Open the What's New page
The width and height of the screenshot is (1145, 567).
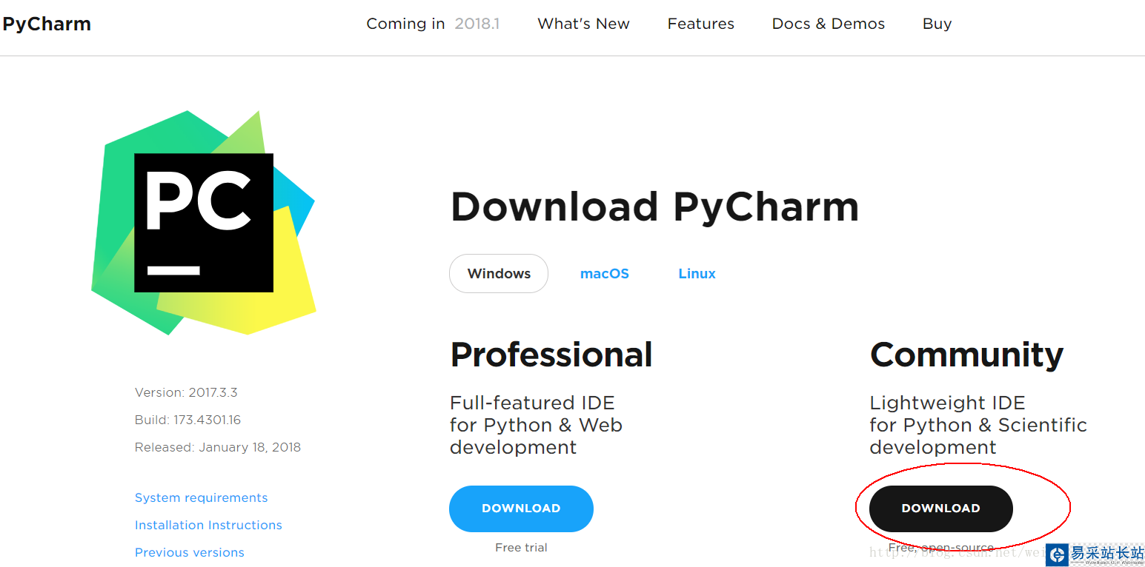click(583, 24)
